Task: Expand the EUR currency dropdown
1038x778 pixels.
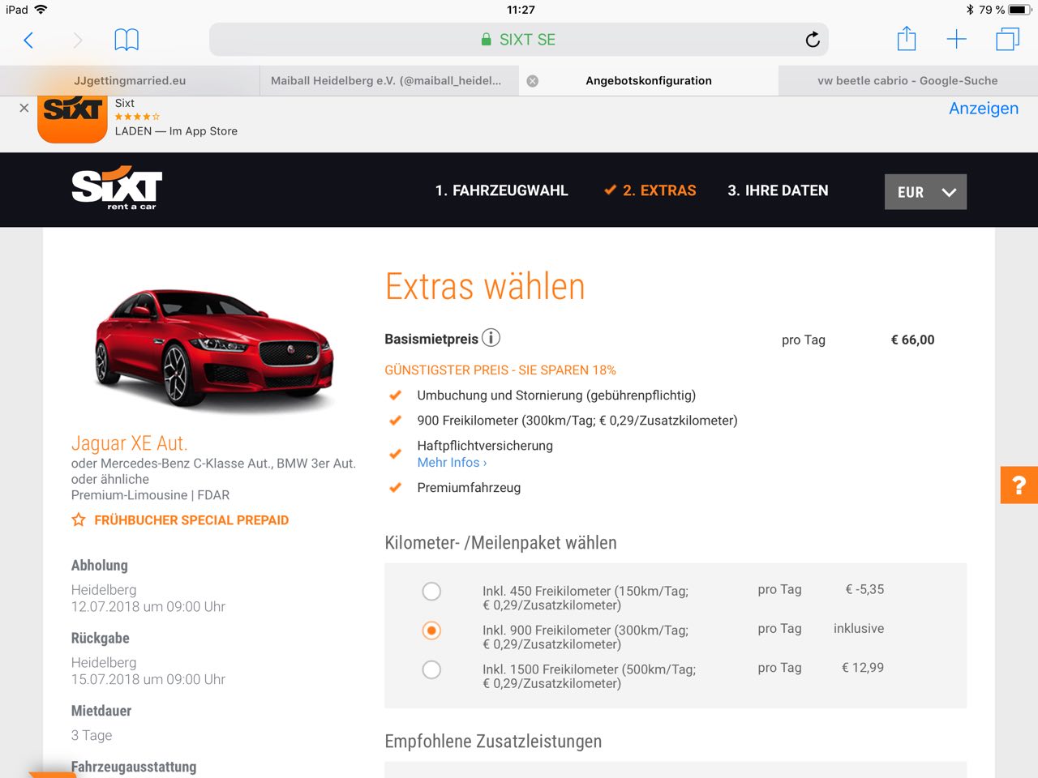Action: click(x=925, y=192)
